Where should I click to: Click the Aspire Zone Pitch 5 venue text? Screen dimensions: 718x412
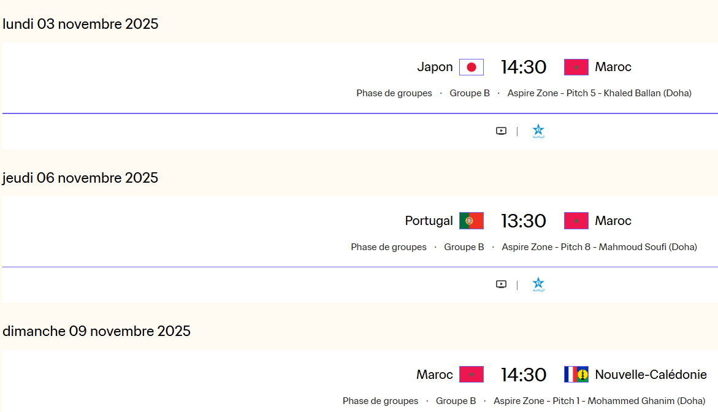[599, 93]
